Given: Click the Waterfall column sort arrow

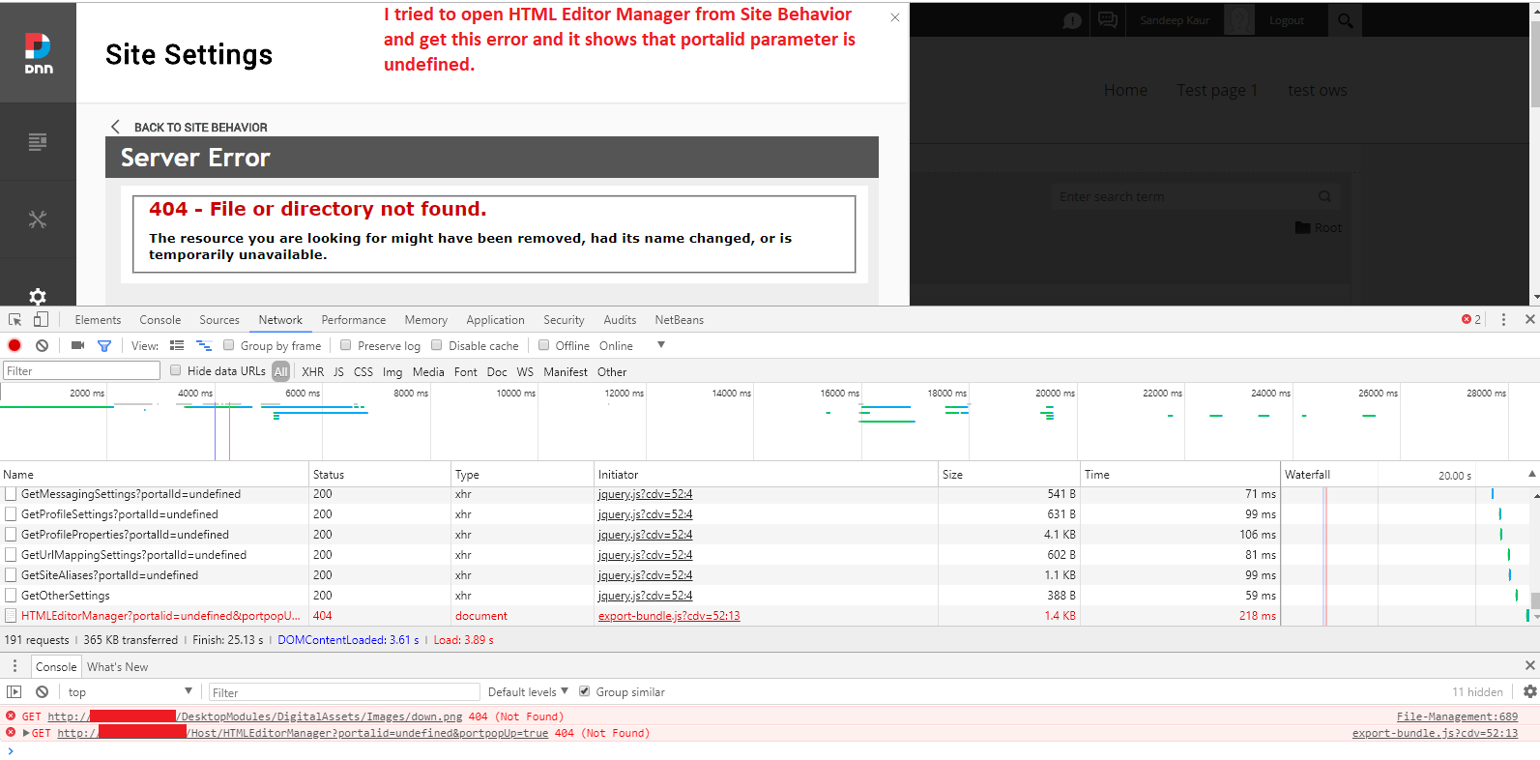Looking at the screenshot, I should click(x=1531, y=474).
